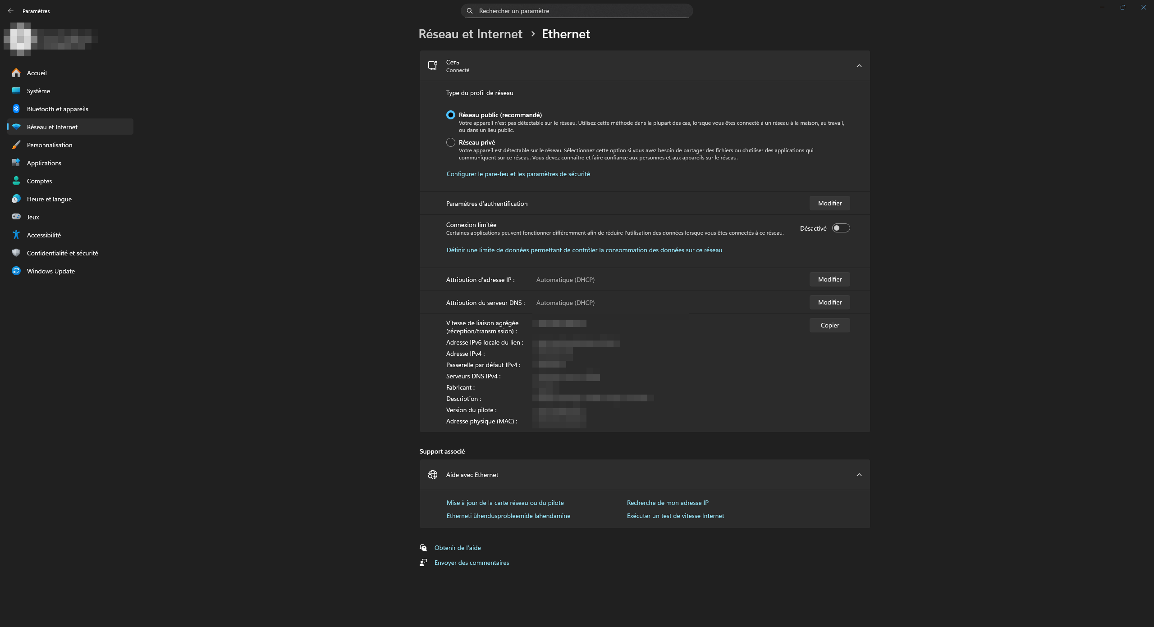The width and height of the screenshot is (1154, 627).
Task: Collapse the Сеть network section chevron
Action: [859, 66]
